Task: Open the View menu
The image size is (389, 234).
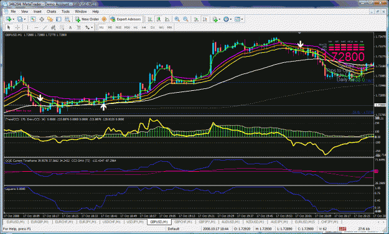Action: pos(24,11)
